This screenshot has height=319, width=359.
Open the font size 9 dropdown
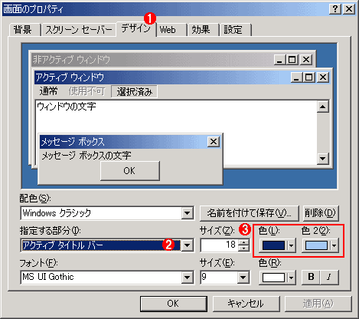click(243, 278)
